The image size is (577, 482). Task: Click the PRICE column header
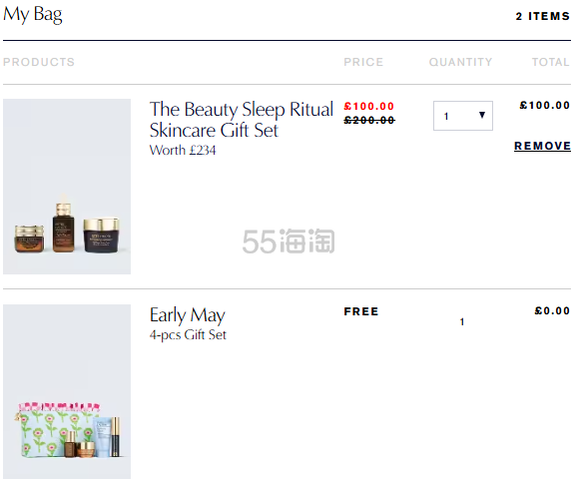pyautogui.click(x=363, y=62)
